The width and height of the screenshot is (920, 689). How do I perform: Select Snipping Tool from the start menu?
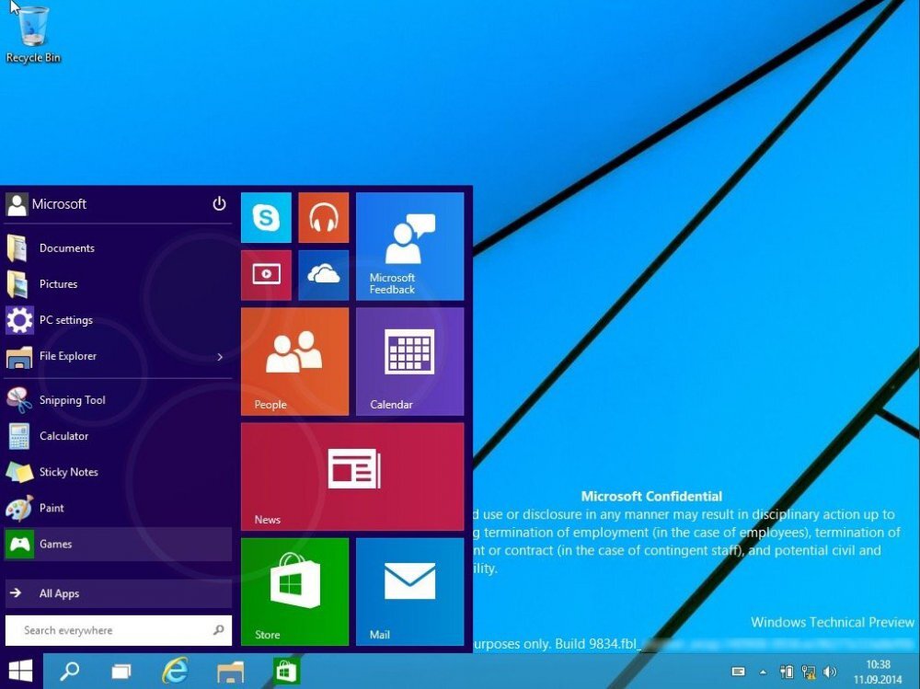(x=74, y=399)
